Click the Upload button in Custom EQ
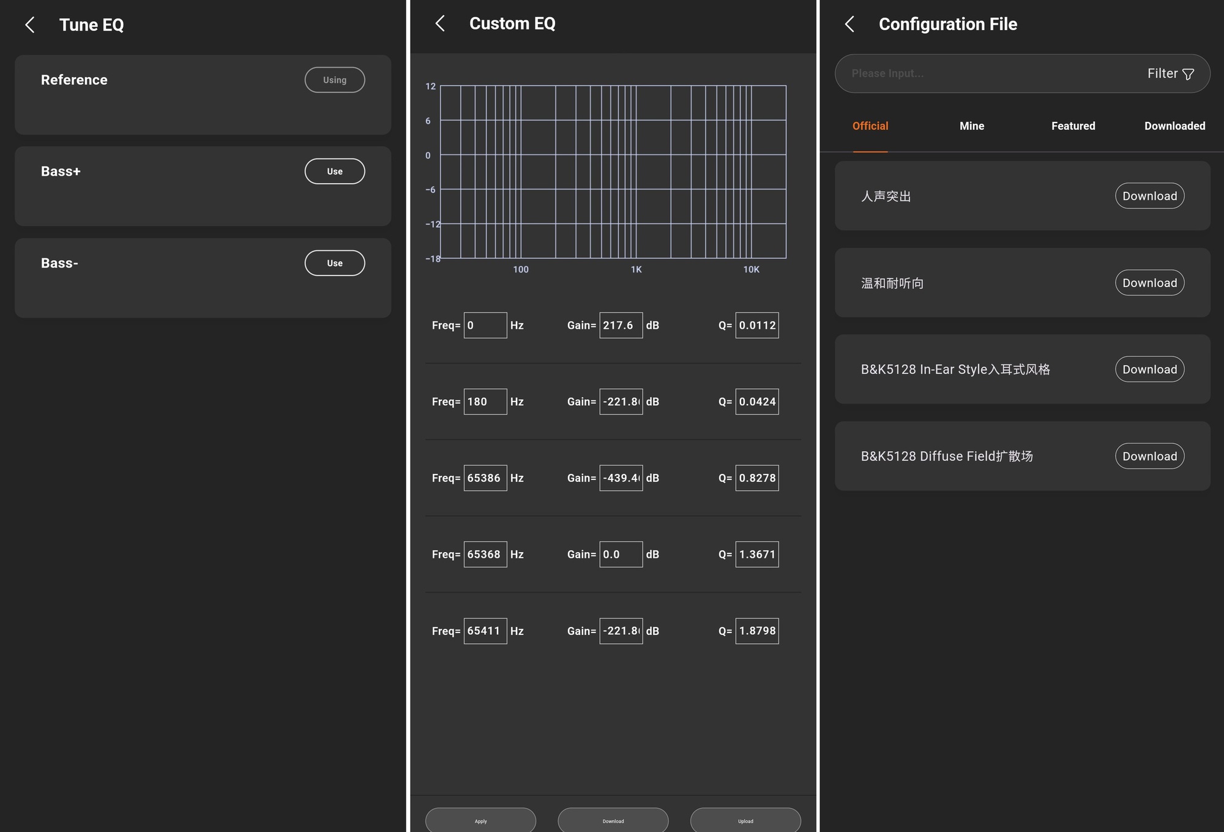1224x832 pixels. point(745,820)
